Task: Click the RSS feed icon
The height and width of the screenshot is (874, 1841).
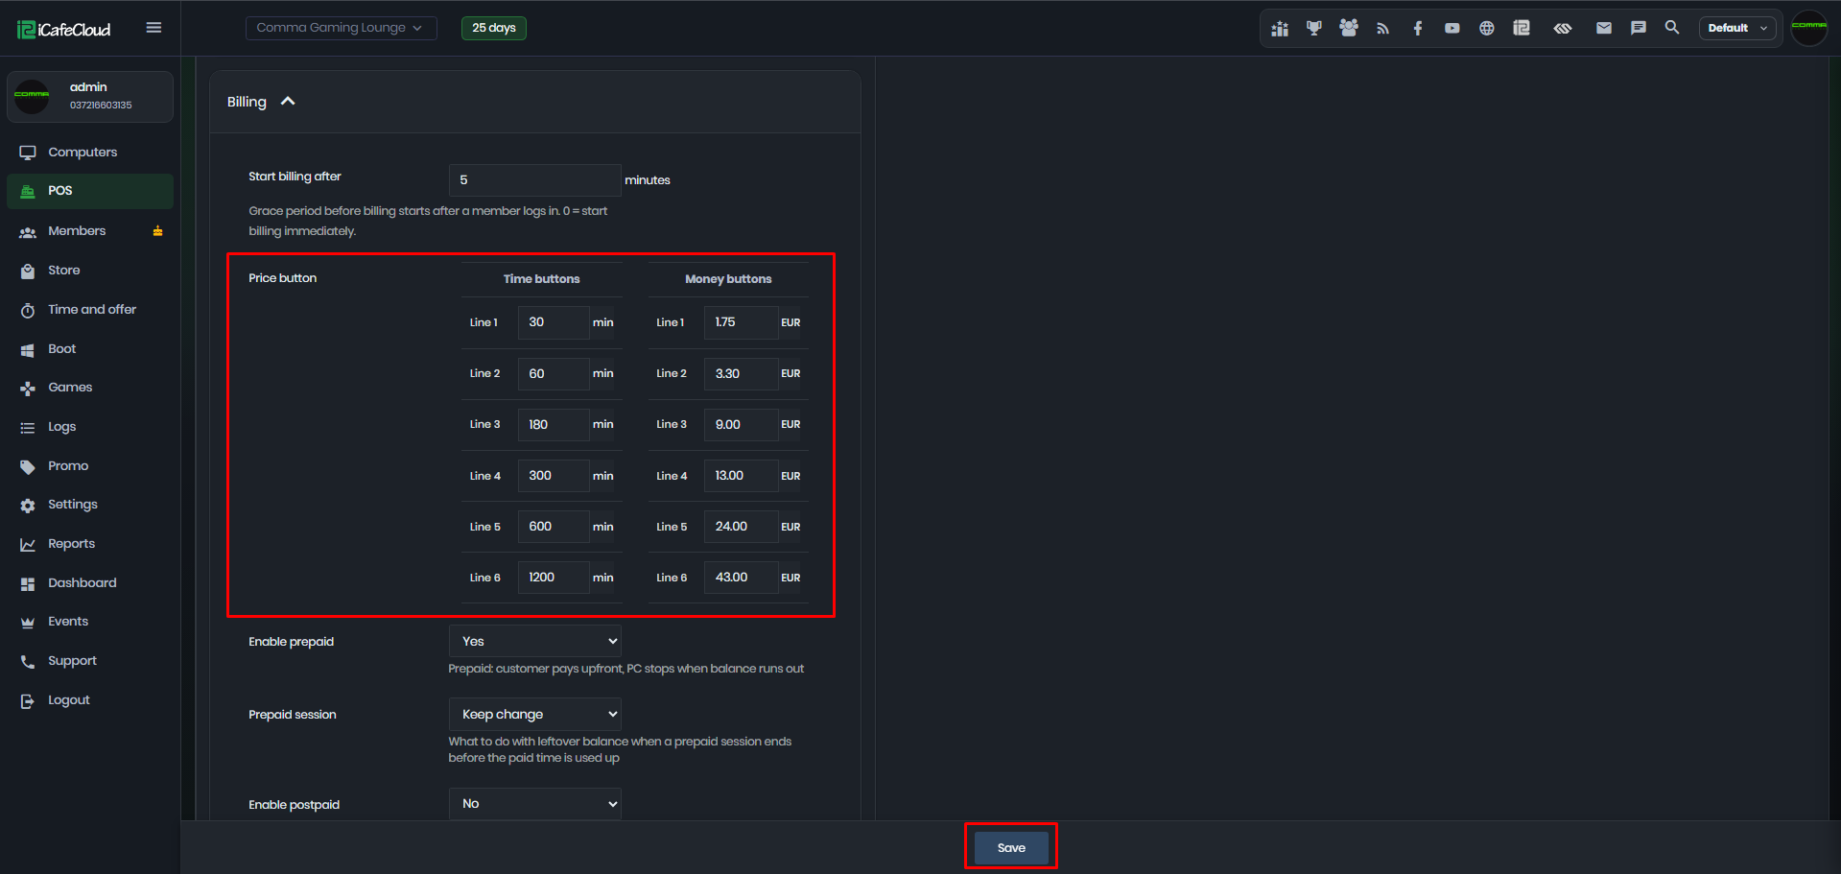Action: click(x=1383, y=28)
